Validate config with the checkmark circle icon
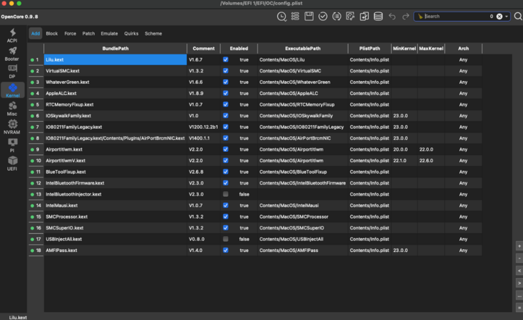Image resolution: width=523 pixels, height=320 pixels. click(x=322, y=16)
